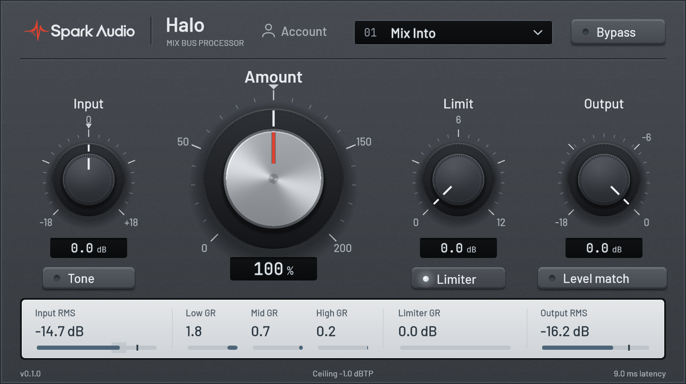Screen dimensions: 686x384
Task: Click the Output RMS meter bar
Action: tap(596, 347)
